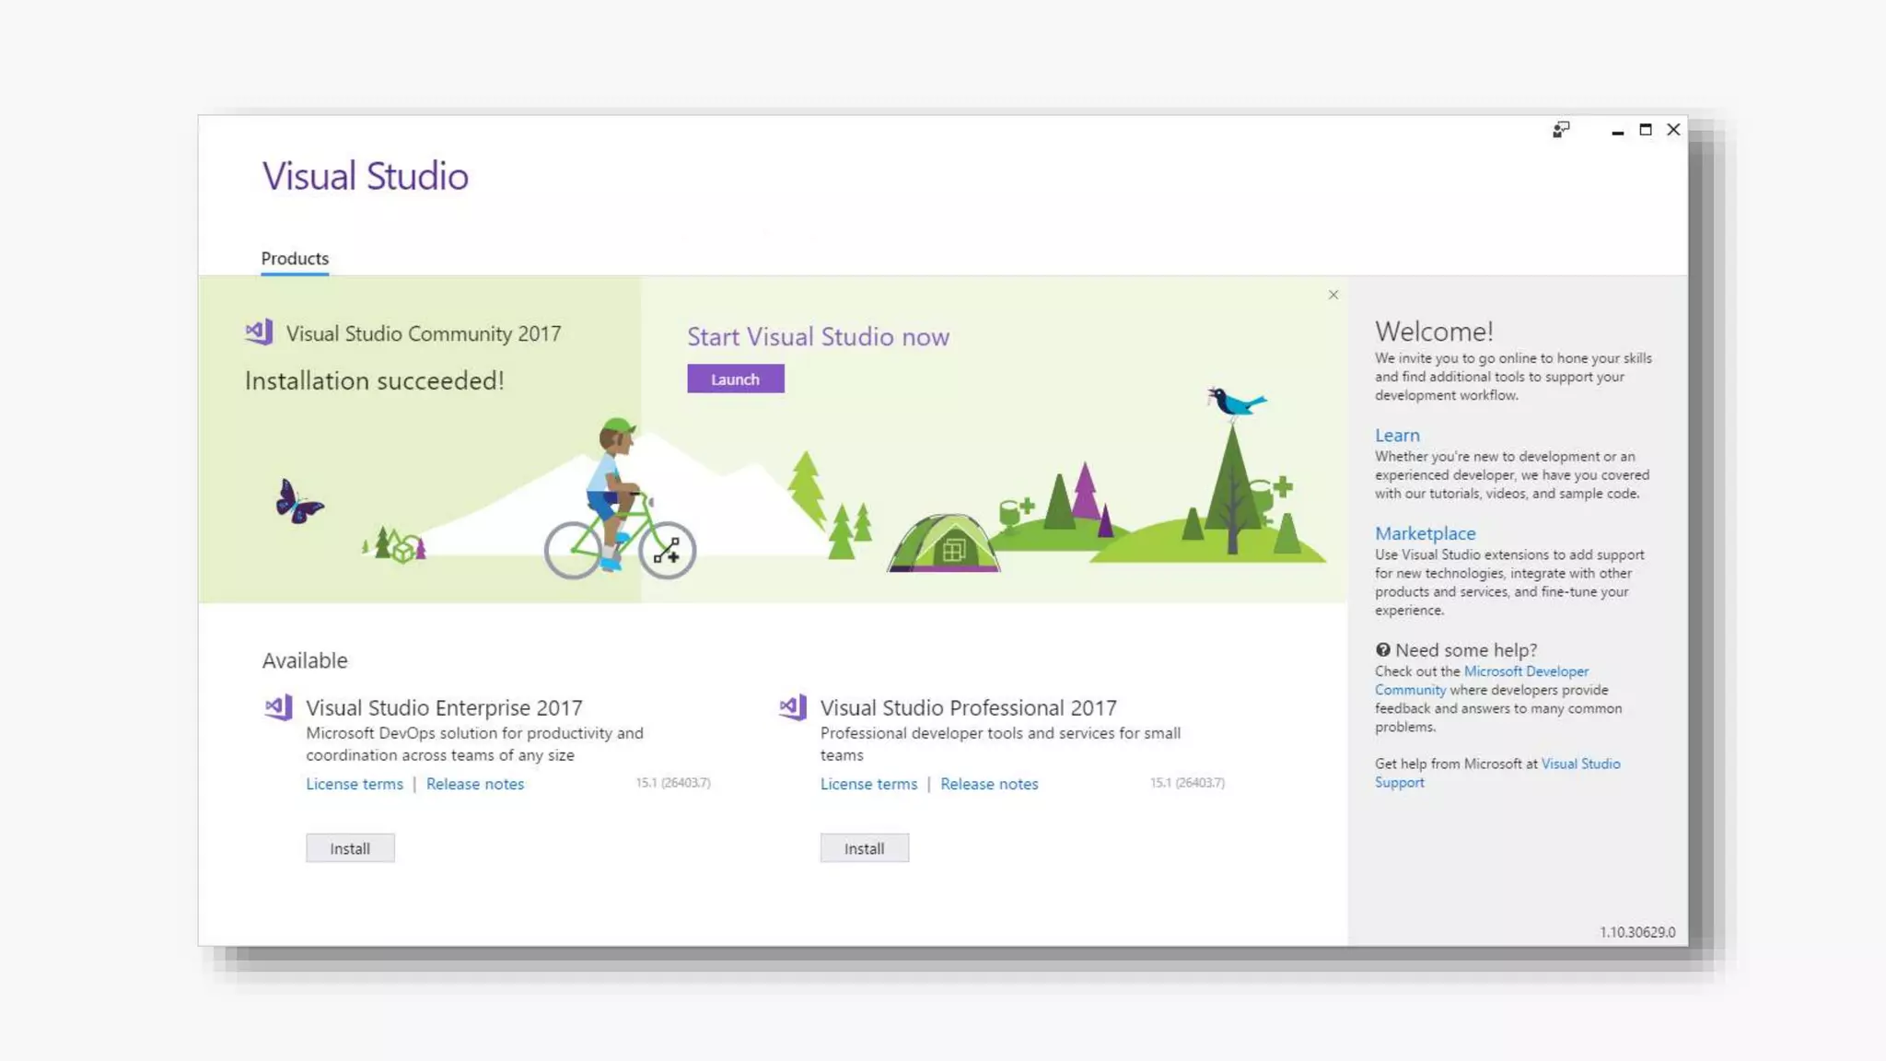Click the Visual Studio Enterprise 2017 logo icon
The height and width of the screenshot is (1061, 1886).
tap(279, 707)
